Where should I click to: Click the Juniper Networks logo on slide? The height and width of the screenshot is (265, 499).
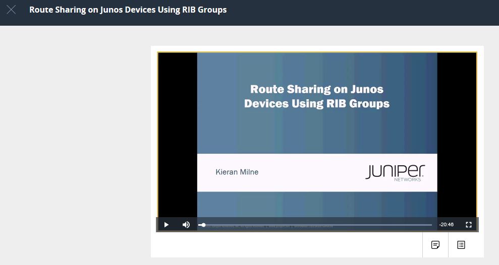click(x=395, y=173)
